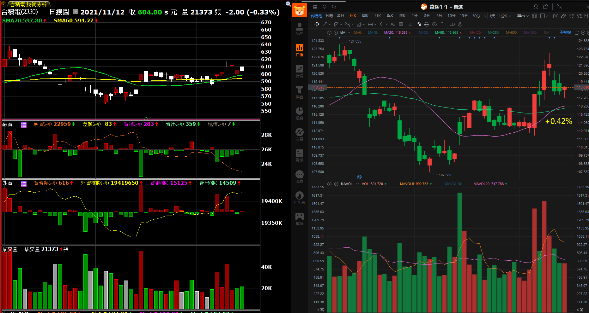Toggle MA20 line visibility
The image size is (589, 313).
[397, 32]
